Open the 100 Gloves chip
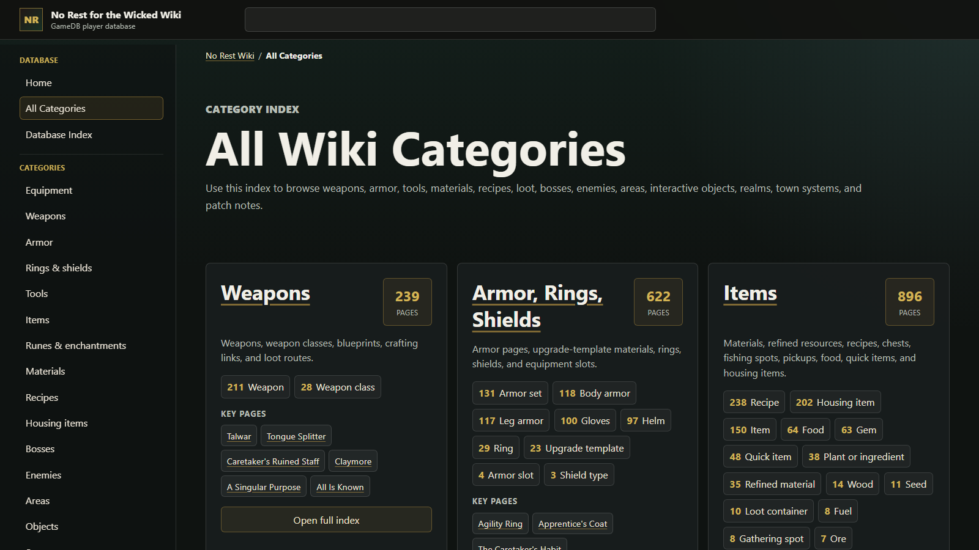This screenshot has width=979, height=550. [585, 420]
